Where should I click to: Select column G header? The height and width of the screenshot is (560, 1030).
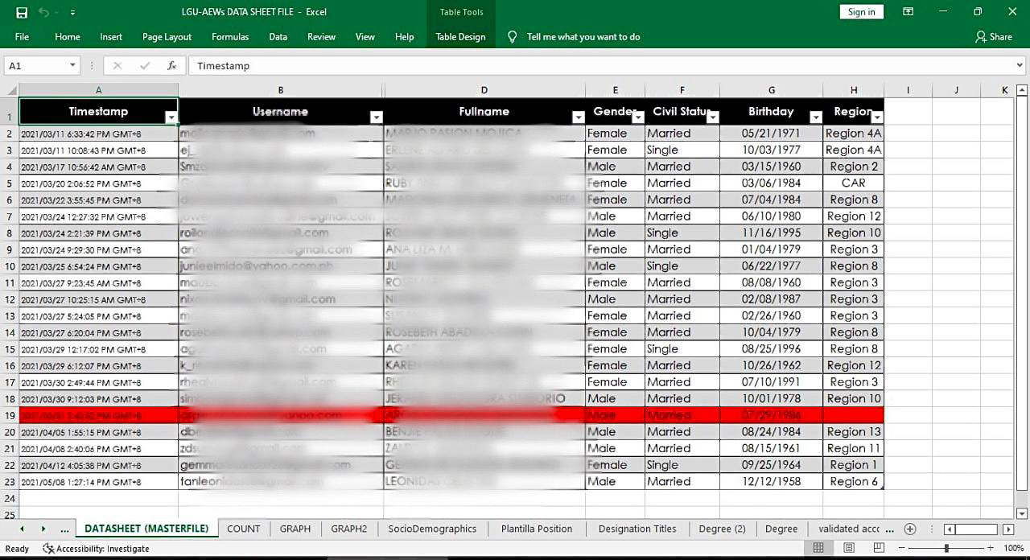point(772,90)
